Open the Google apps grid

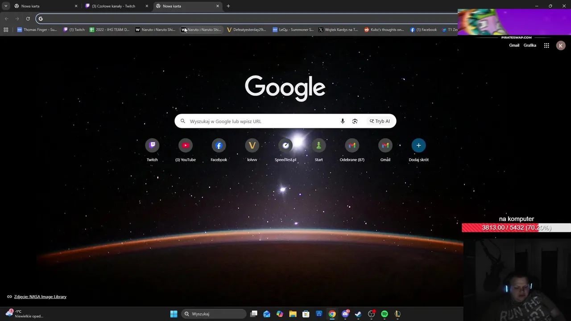tap(546, 45)
